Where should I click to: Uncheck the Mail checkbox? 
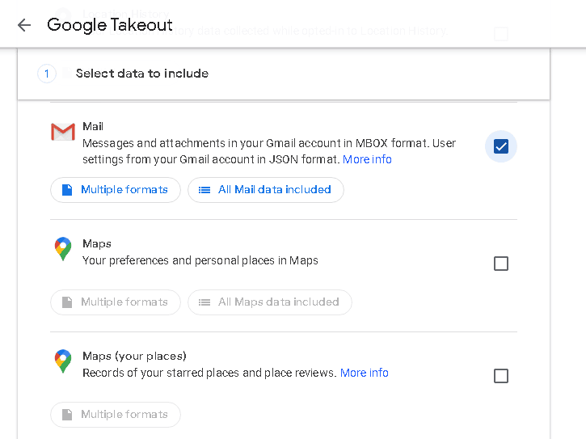[501, 146]
